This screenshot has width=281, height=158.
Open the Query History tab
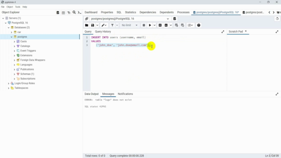click(x=103, y=32)
